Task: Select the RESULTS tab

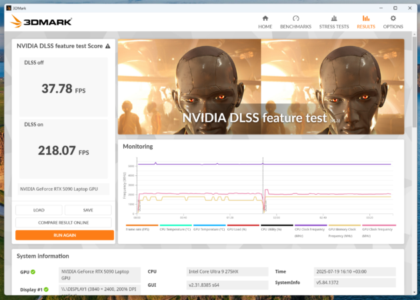Action: (x=366, y=22)
